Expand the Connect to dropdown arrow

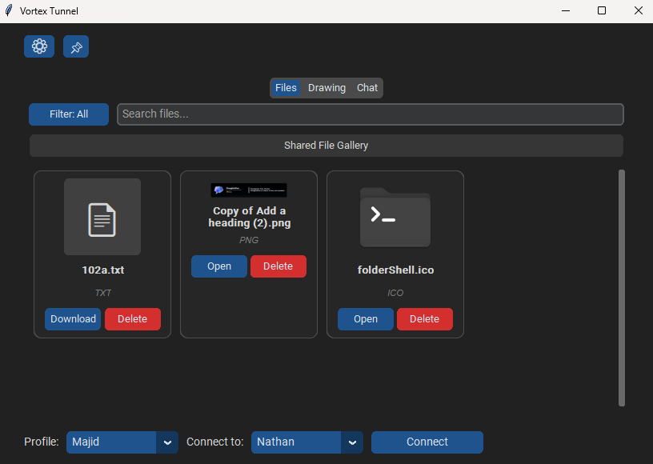pos(352,442)
